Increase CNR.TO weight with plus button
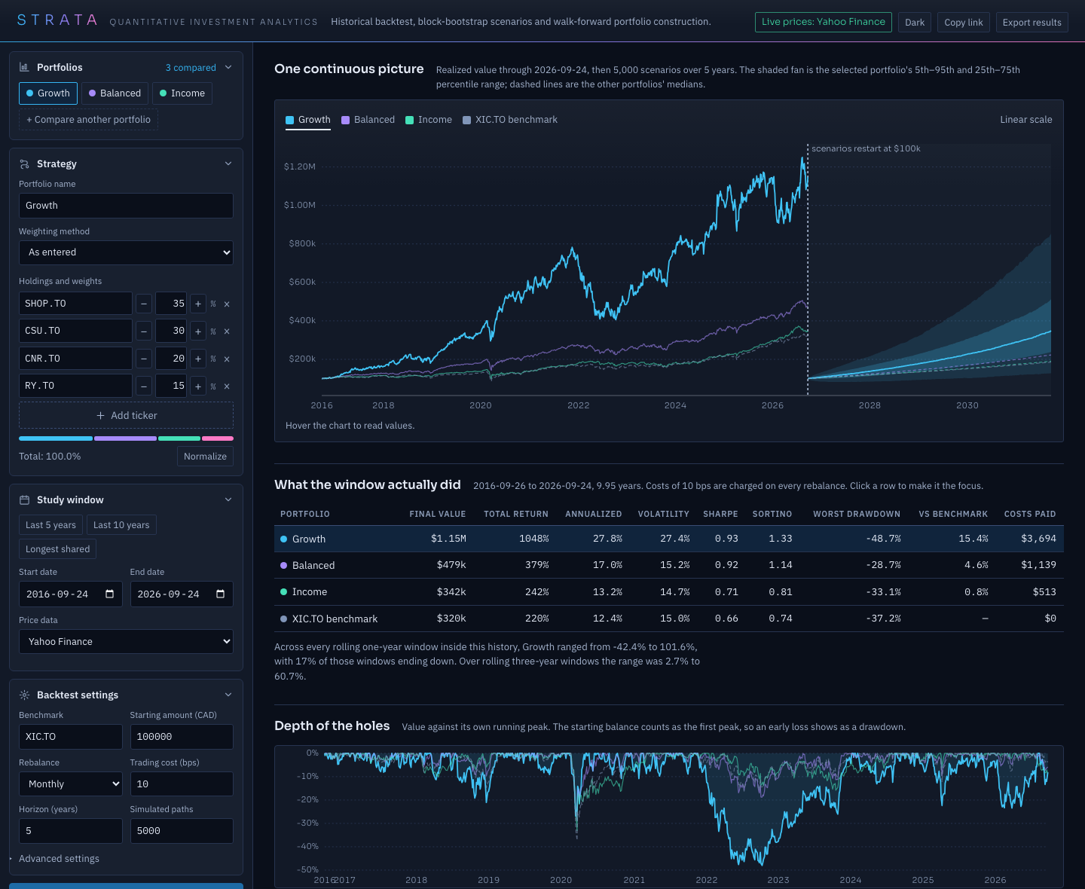Image resolution: width=1085 pixels, height=889 pixels. [198, 359]
